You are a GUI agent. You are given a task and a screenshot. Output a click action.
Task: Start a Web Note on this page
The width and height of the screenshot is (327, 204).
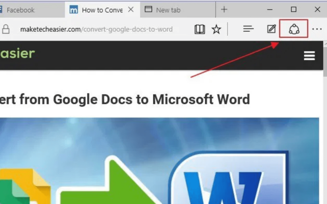(271, 29)
